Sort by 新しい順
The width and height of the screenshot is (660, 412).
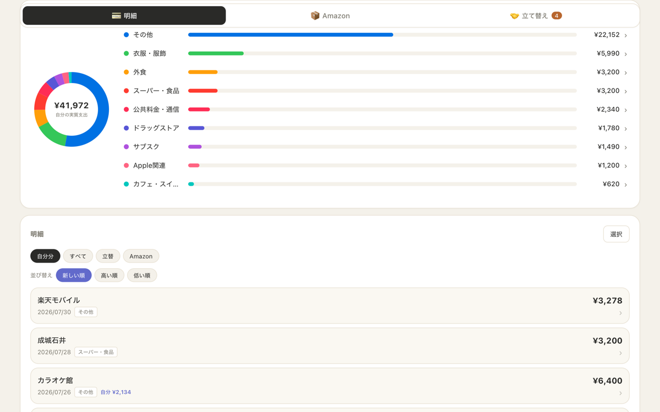click(x=74, y=275)
